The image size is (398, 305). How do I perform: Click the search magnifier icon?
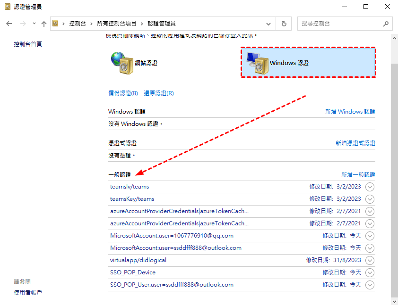(x=386, y=24)
